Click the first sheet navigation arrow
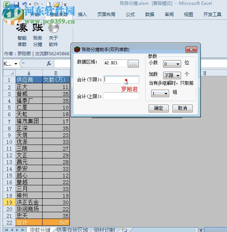This screenshot has width=227, height=232. [x=6, y=230]
